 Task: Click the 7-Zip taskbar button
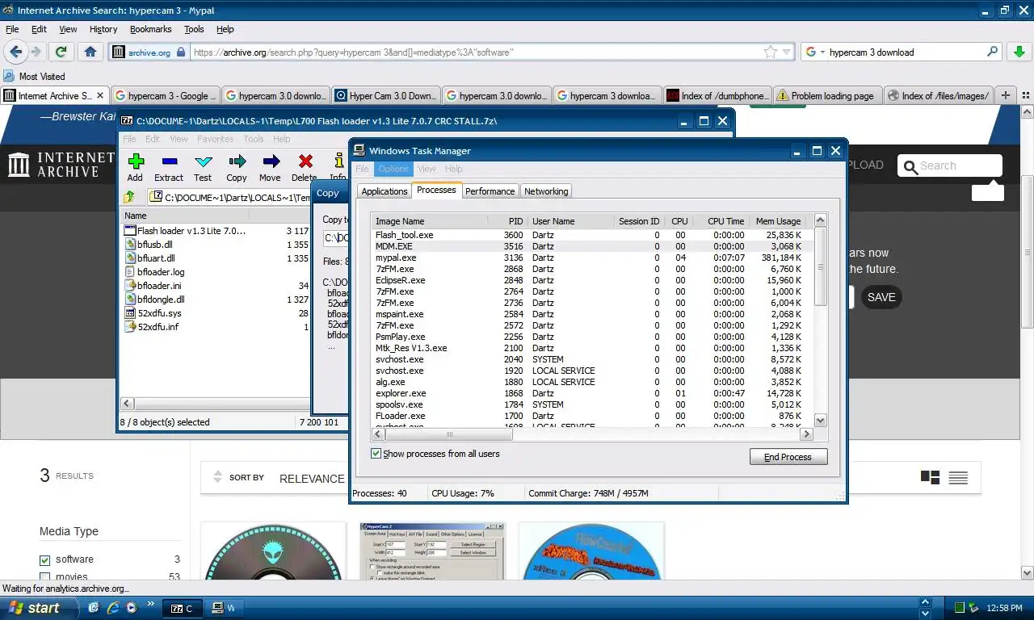181,608
